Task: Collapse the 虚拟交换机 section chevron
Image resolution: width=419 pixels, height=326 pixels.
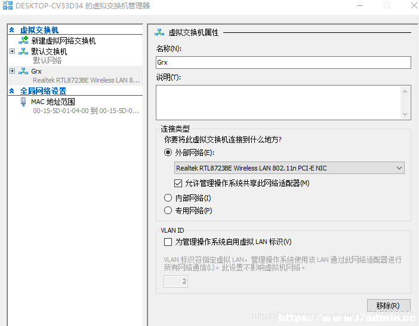Action: click(x=12, y=30)
